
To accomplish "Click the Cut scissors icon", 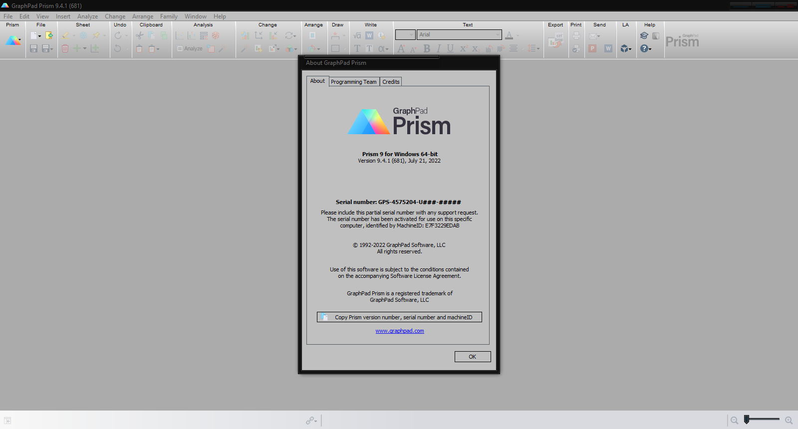I will coord(139,35).
